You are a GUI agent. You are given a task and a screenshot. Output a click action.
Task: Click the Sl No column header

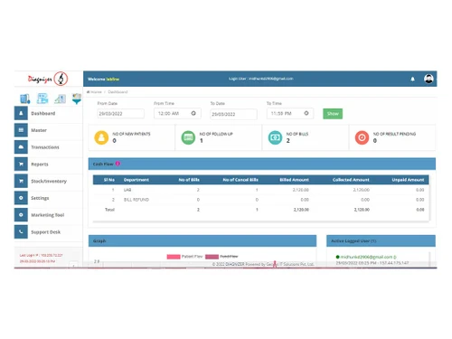coord(109,180)
